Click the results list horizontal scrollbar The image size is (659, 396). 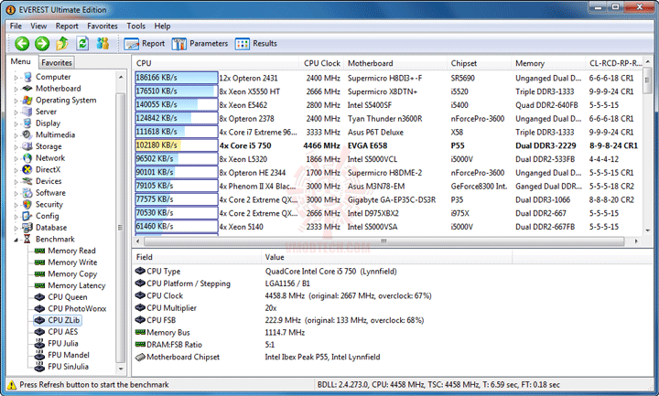(x=384, y=241)
